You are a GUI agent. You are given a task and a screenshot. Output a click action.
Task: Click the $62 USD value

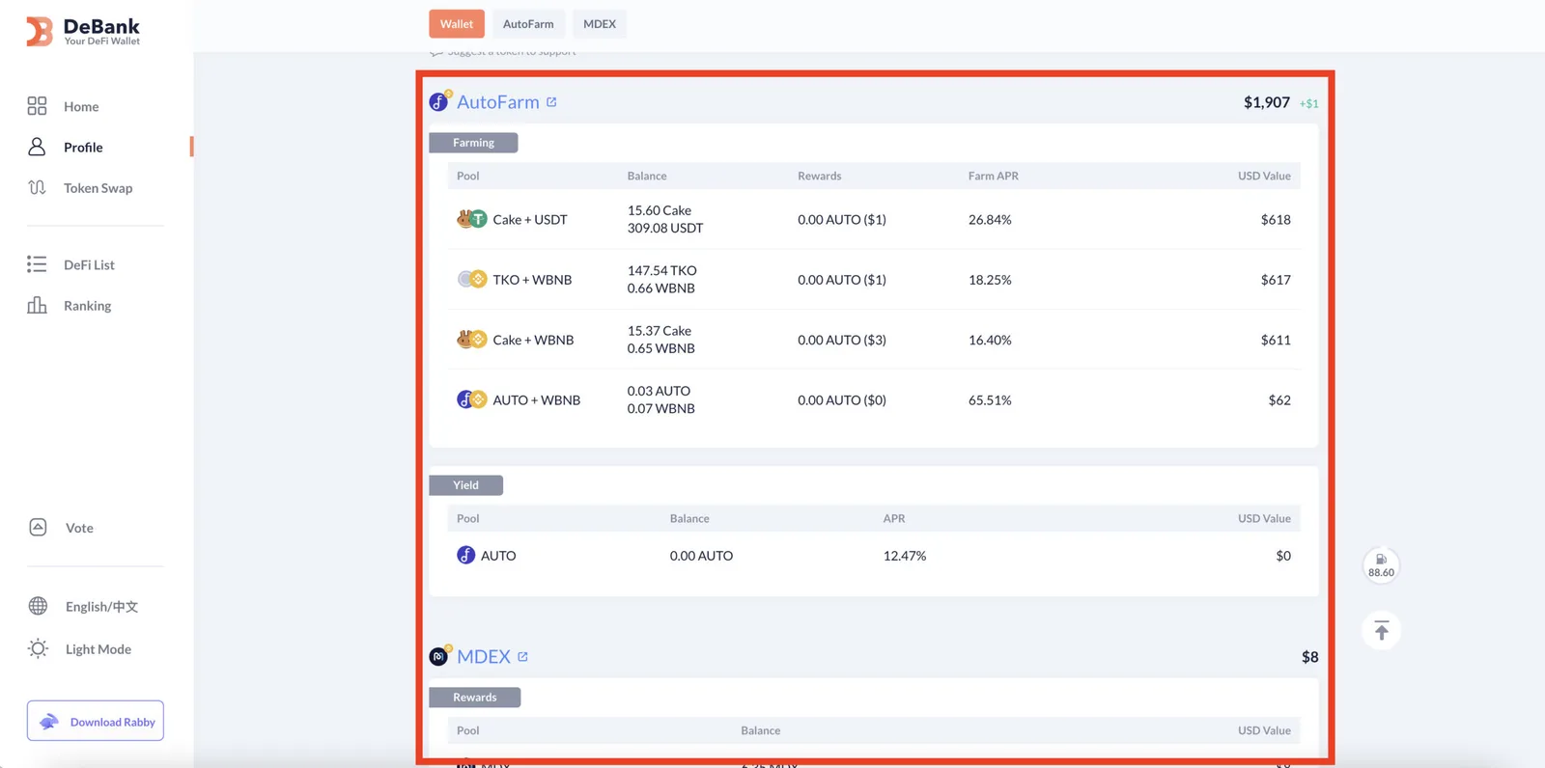[x=1279, y=399]
